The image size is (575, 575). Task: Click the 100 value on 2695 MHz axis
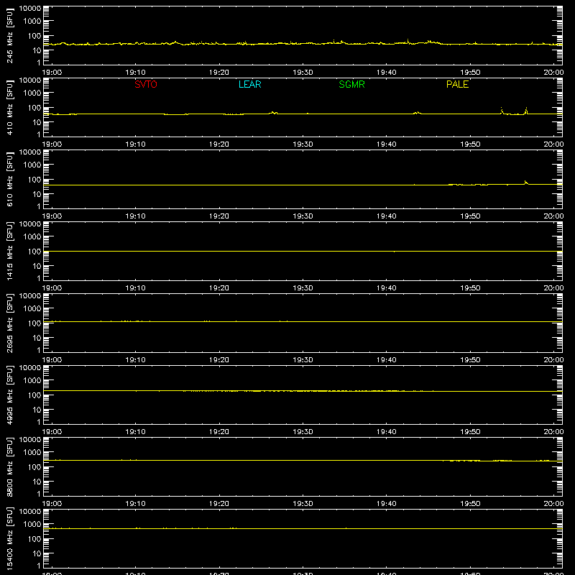click(34, 323)
